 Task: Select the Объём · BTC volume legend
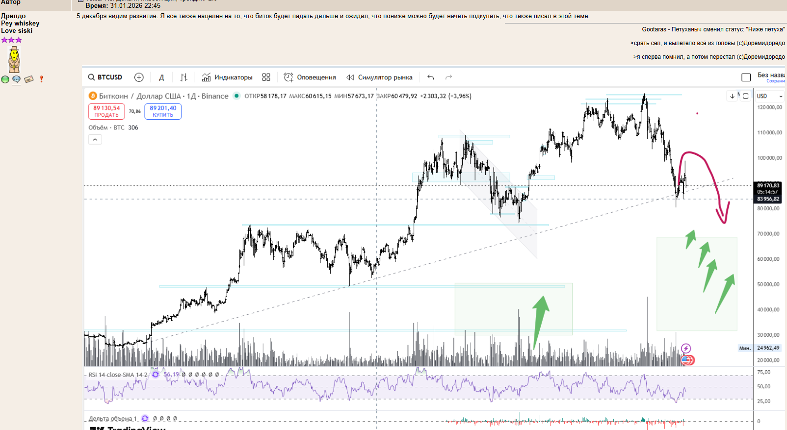(x=113, y=127)
